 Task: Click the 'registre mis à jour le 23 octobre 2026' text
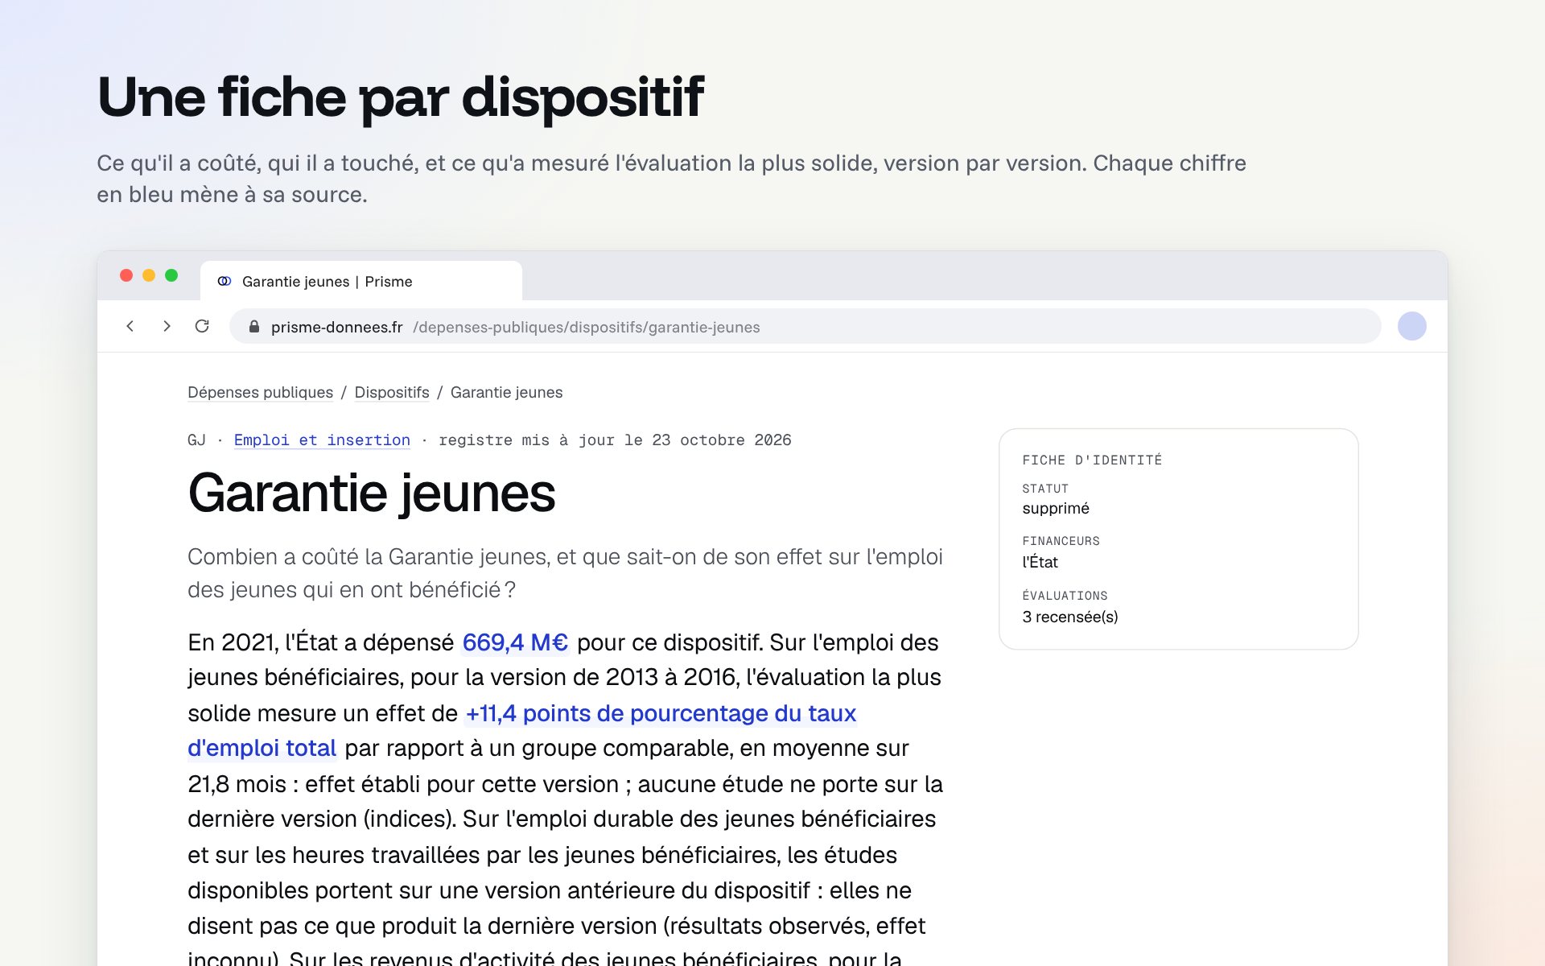tap(615, 440)
